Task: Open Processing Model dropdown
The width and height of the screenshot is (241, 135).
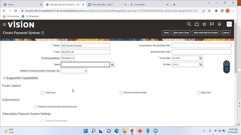Action: coord(68,58)
